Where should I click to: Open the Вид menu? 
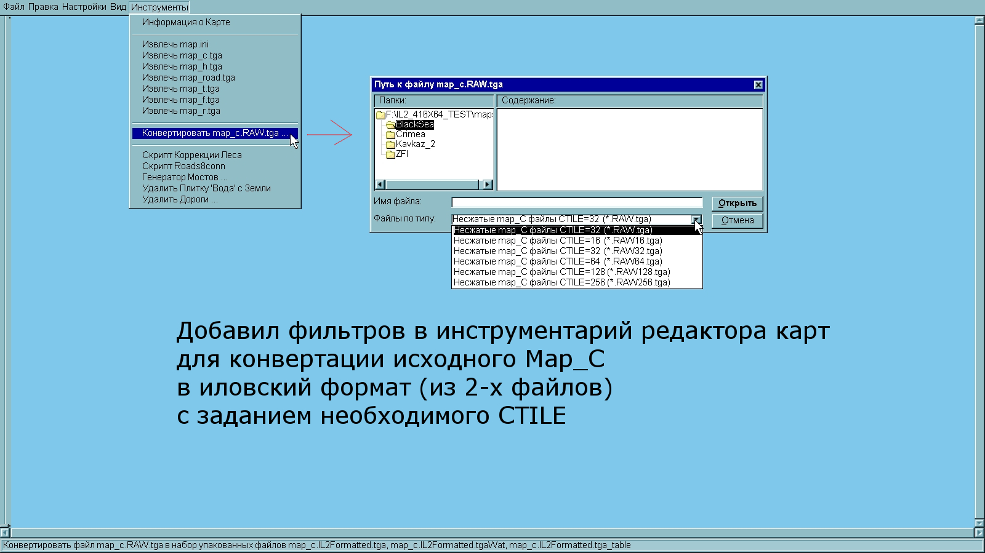coord(118,7)
